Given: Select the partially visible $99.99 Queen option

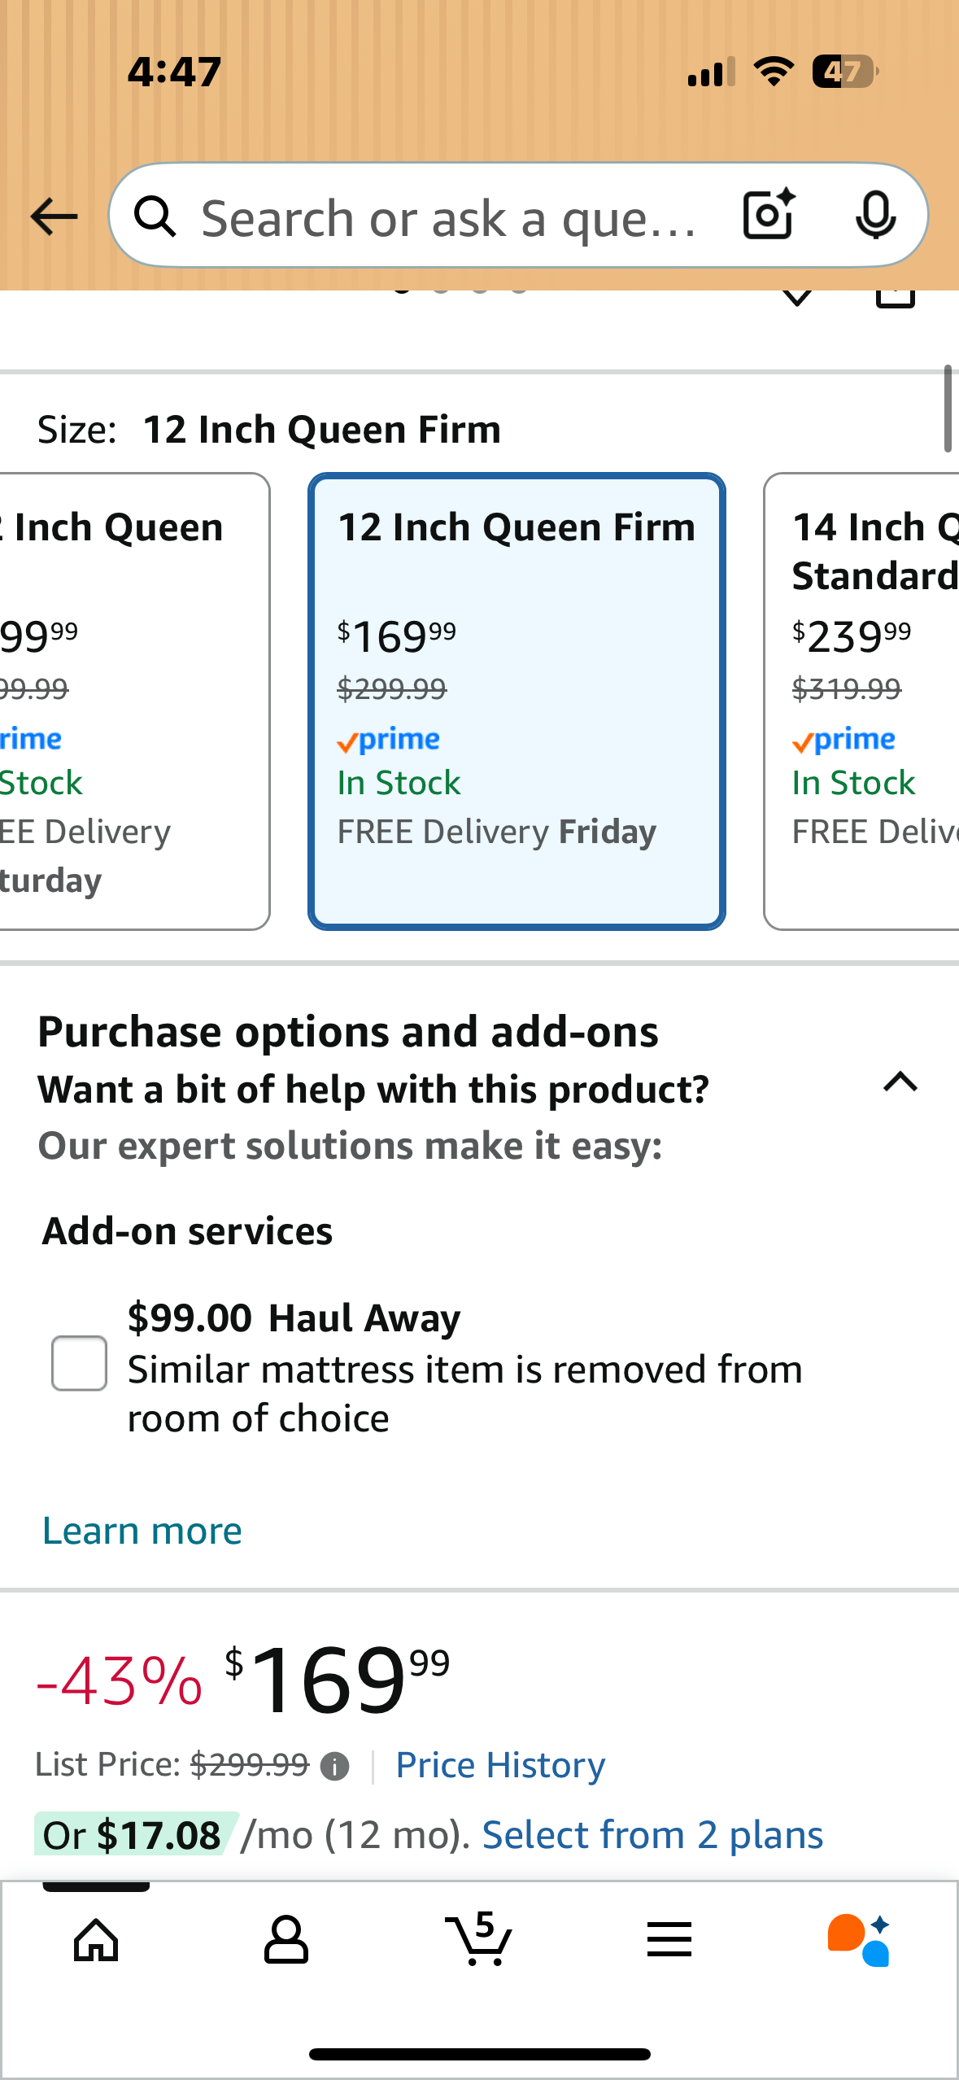Looking at the screenshot, I should (130, 701).
